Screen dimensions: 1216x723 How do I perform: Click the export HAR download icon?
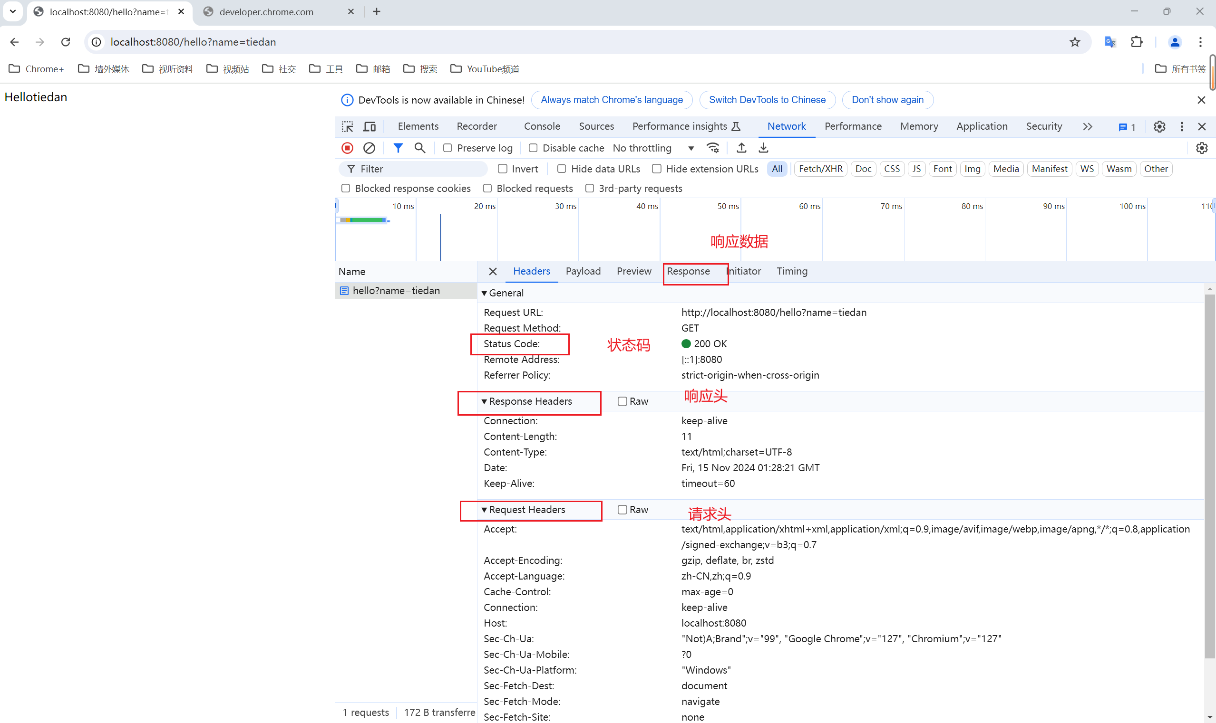pos(763,148)
